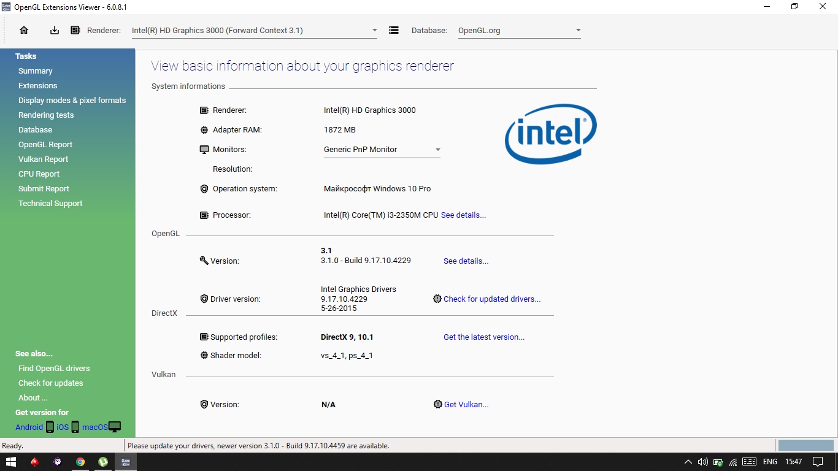Open the CPU Report sidebar item
Image resolution: width=838 pixels, height=471 pixels.
click(39, 174)
